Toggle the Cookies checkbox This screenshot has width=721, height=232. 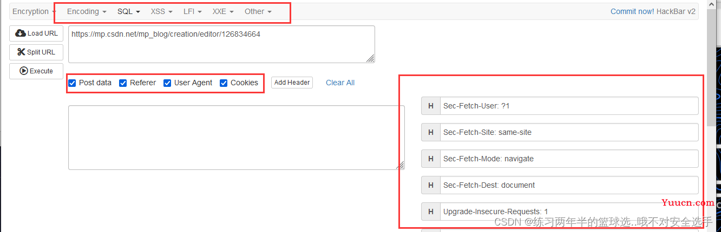[224, 83]
